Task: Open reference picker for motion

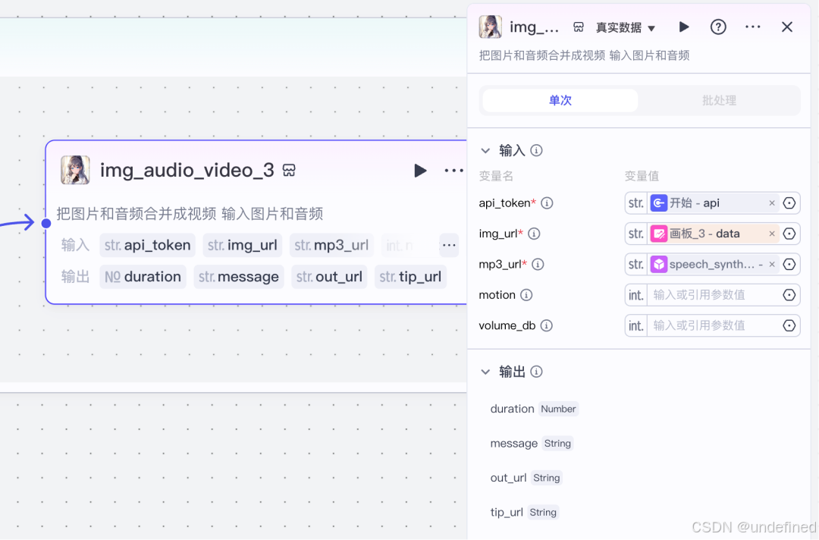Action: 789,295
